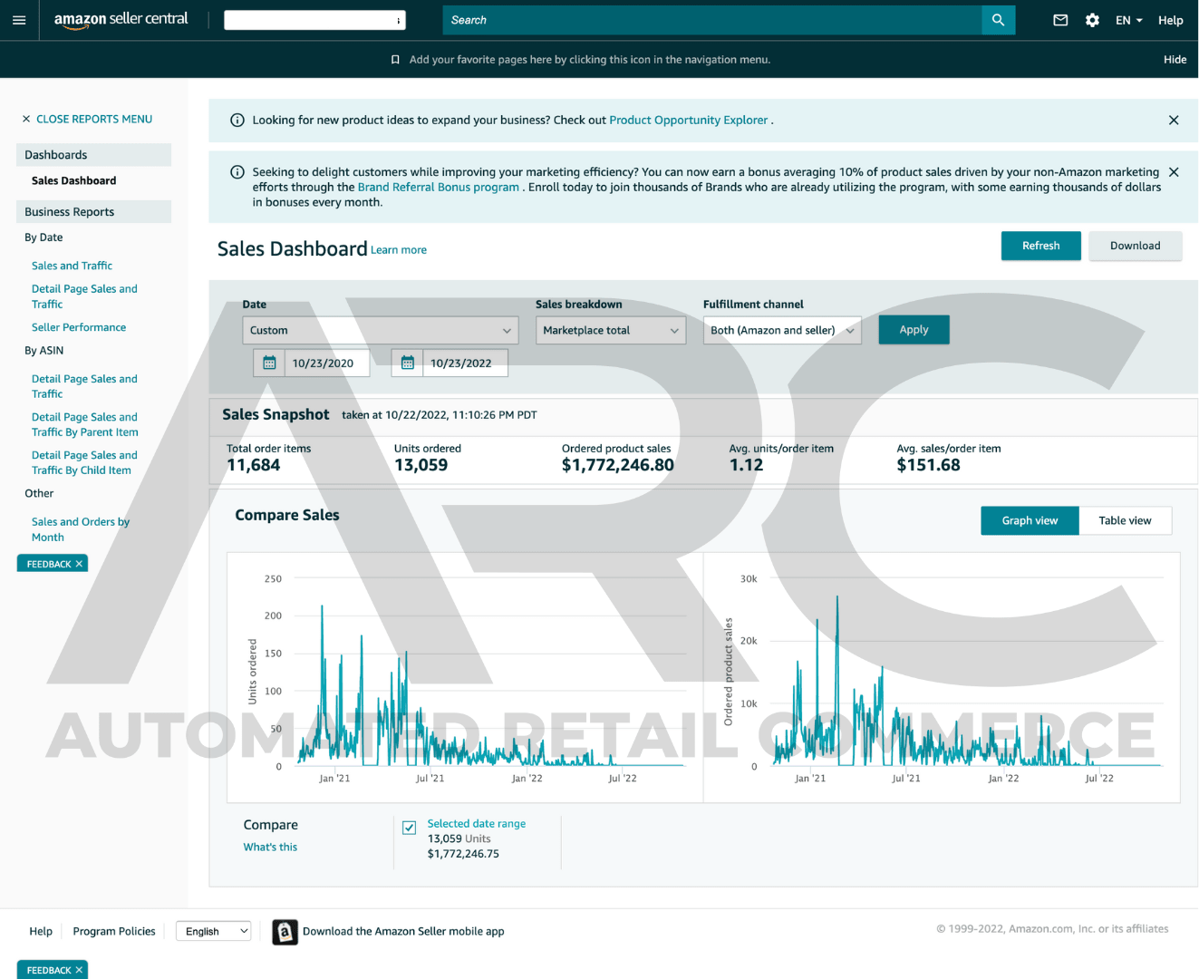1199x979 pixels.
Task: Open Detail Page Sales By Parent Item
Action: tap(84, 424)
